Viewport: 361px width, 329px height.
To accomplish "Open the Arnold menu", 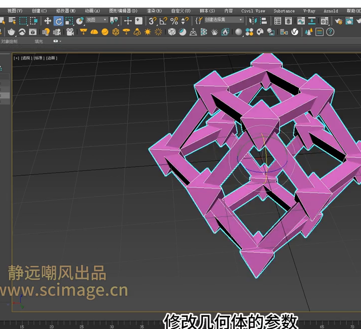I will click(x=331, y=11).
